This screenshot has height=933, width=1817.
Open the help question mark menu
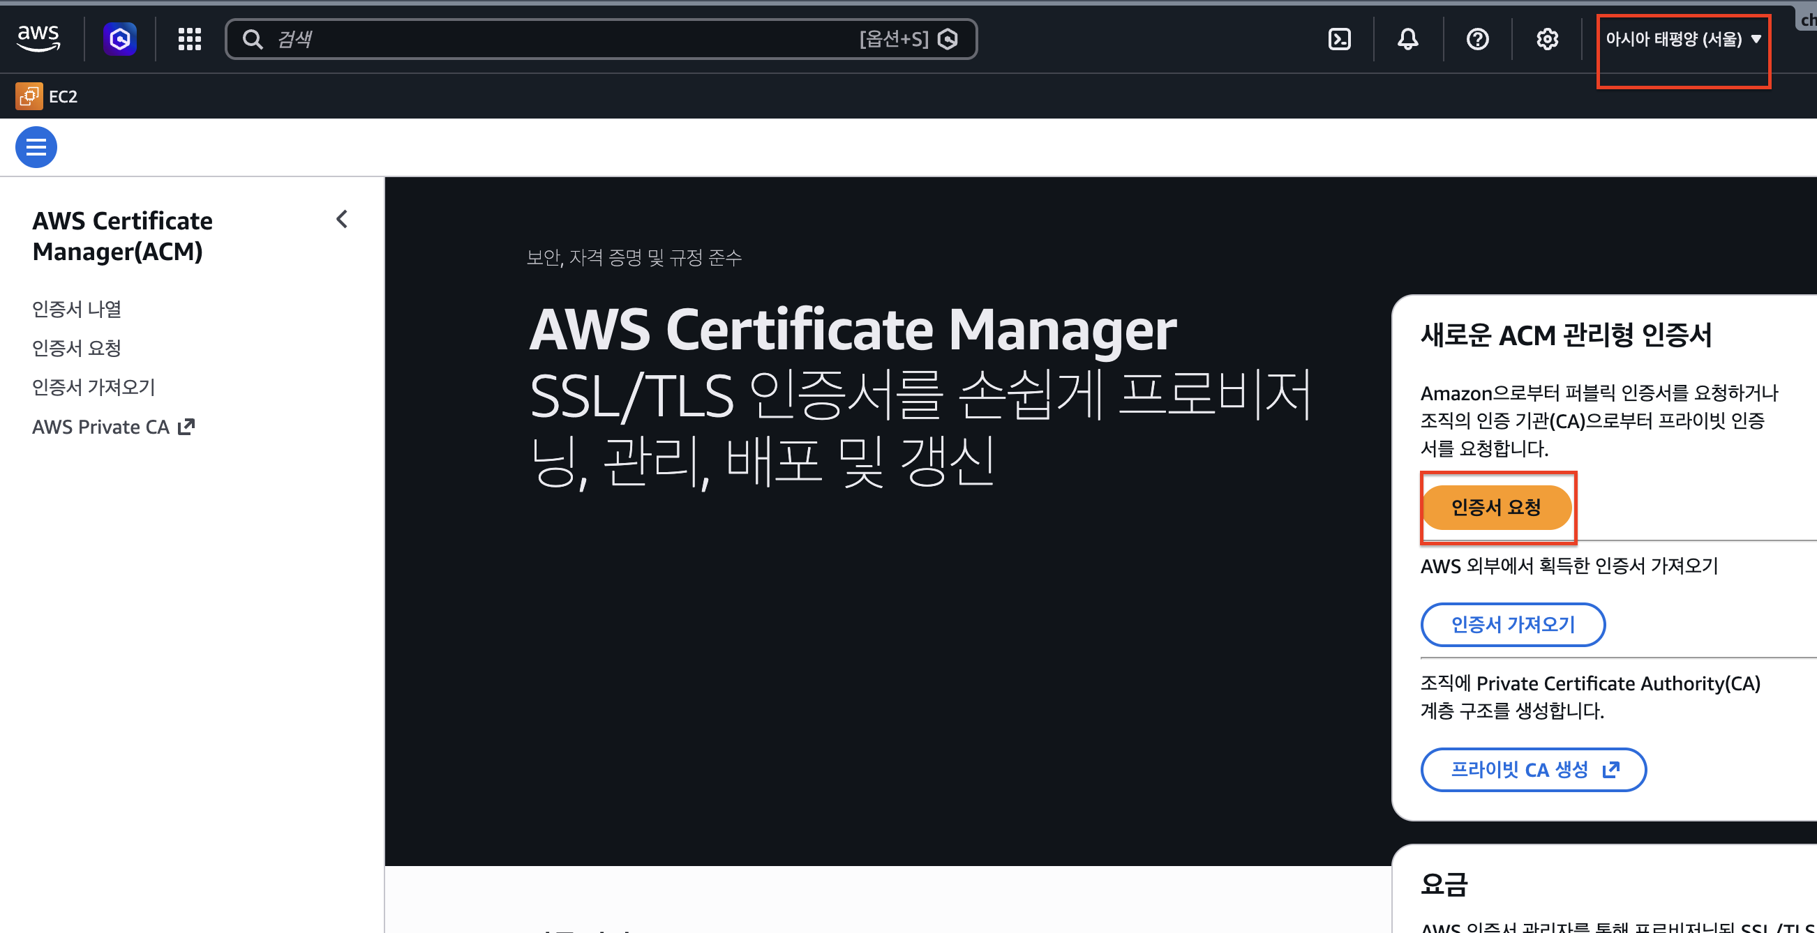(x=1478, y=39)
